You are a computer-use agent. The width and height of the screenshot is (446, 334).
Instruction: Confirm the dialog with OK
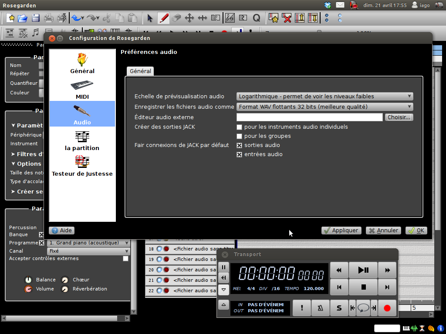[x=416, y=230]
